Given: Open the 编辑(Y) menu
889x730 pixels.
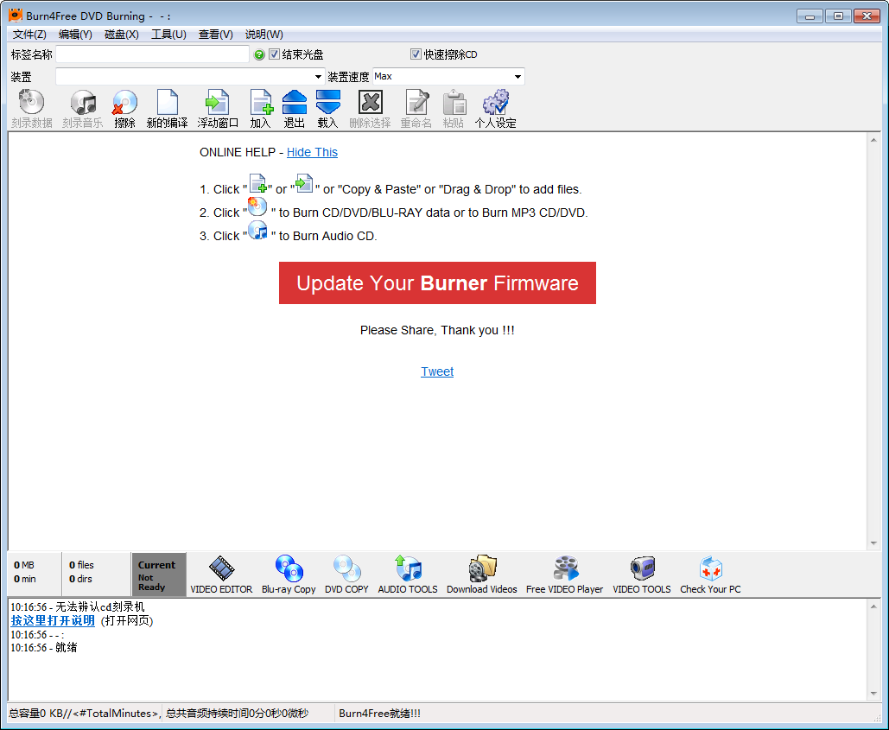Looking at the screenshot, I should (75, 34).
